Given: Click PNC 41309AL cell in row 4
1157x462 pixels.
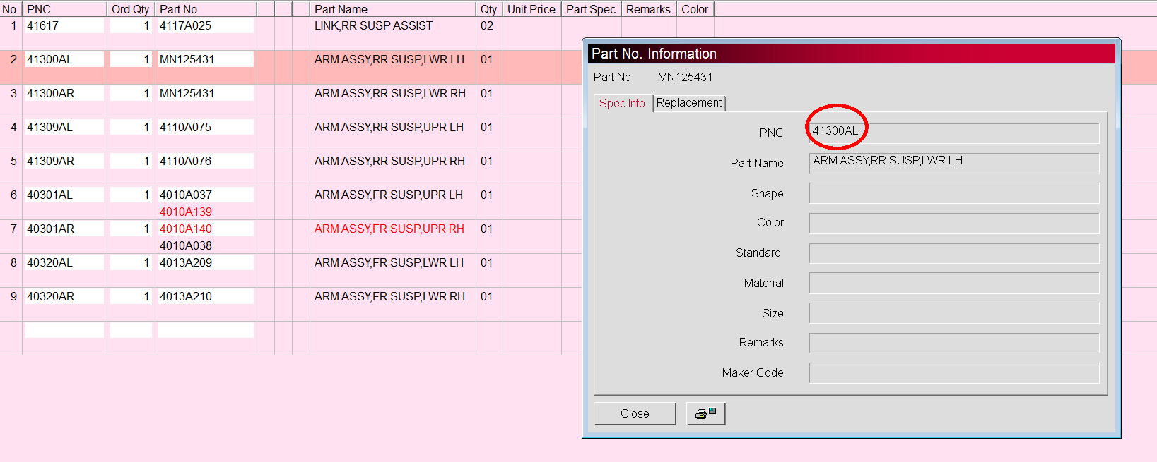Looking at the screenshot, I should tap(64, 127).
